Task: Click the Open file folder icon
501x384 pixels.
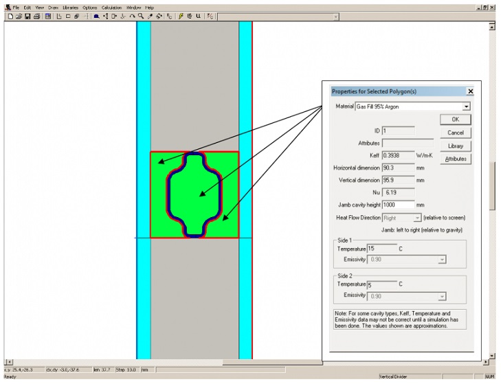Action: coord(19,16)
